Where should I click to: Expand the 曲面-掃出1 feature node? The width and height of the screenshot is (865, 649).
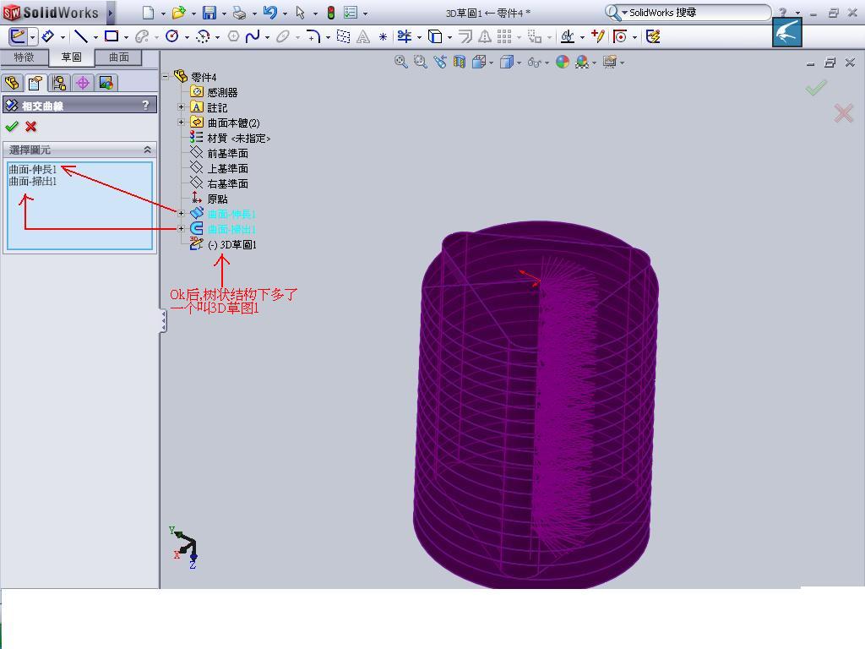[181, 228]
